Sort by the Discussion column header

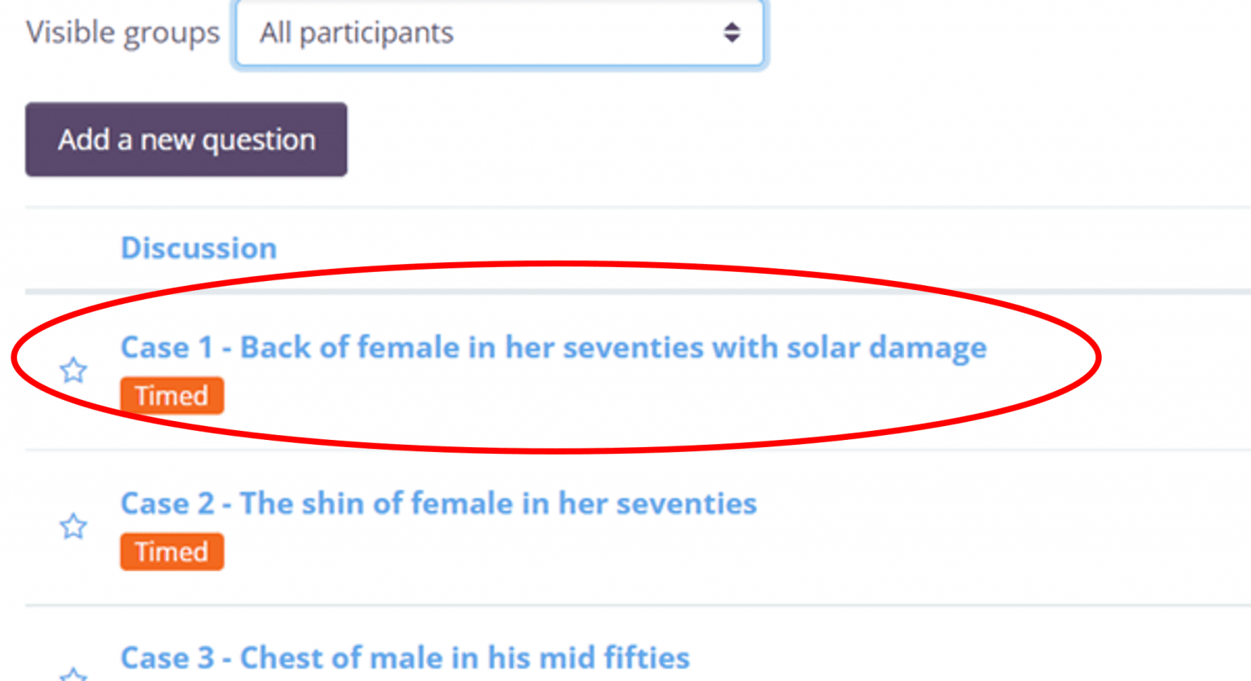[x=199, y=248]
